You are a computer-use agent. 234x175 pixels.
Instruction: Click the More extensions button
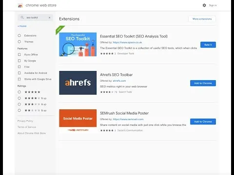[x=202, y=19]
